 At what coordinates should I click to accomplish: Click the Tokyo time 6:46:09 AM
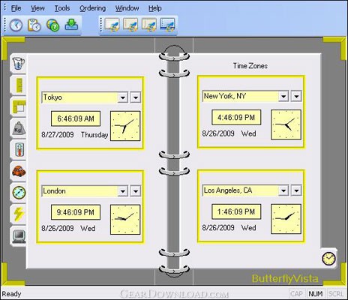click(76, 118)
